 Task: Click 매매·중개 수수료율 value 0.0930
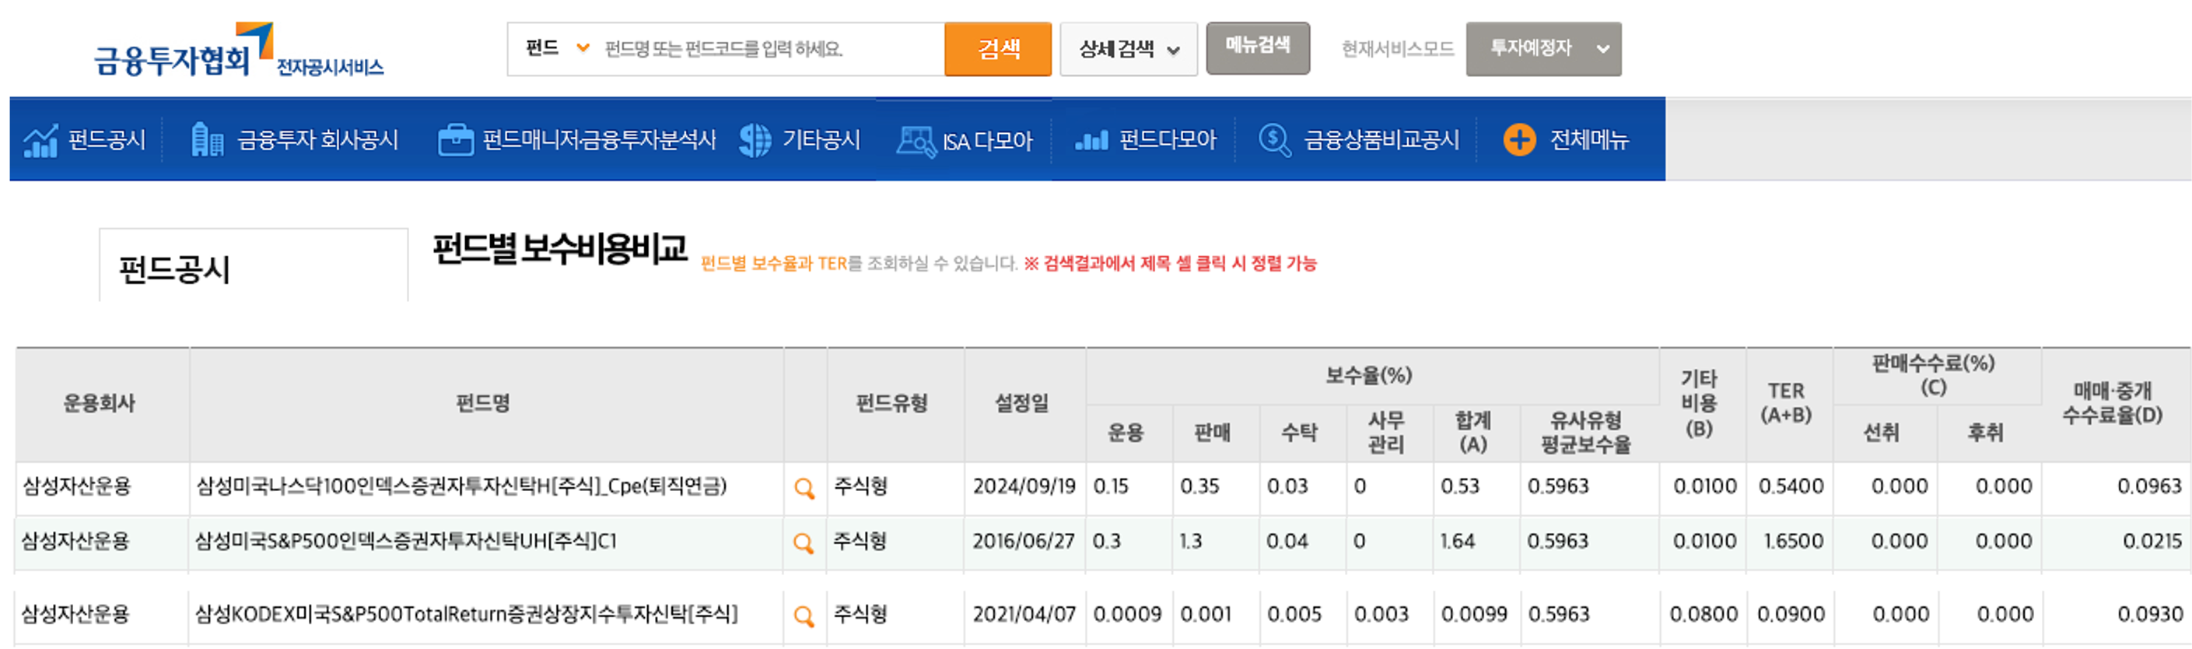[x=2150, y=615]
